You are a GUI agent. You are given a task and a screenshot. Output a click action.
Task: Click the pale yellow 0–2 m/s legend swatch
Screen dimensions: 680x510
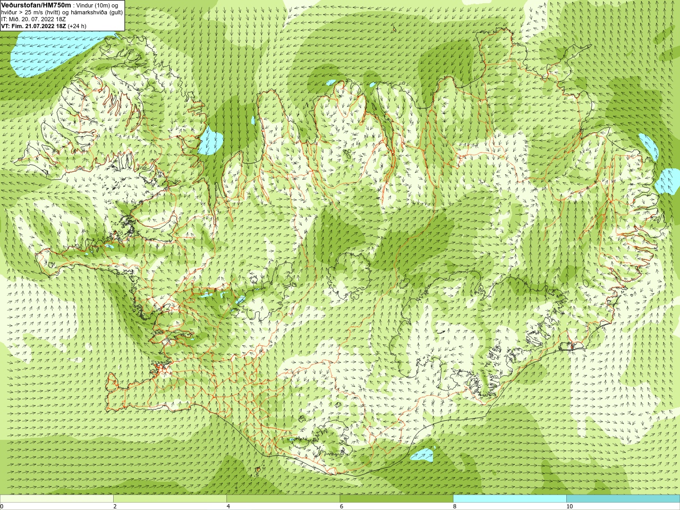[57, 499]
